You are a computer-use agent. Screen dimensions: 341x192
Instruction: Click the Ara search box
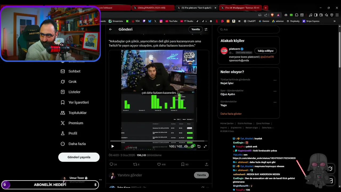[249, 29]
